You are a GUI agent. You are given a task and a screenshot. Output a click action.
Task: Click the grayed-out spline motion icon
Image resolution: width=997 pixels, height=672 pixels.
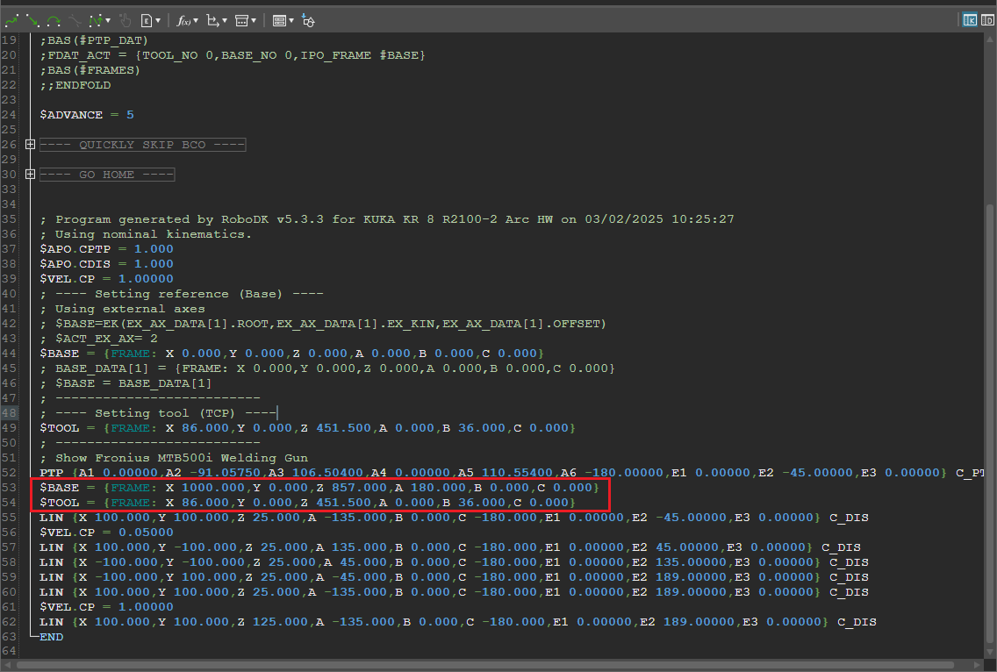tap(75, 19)
